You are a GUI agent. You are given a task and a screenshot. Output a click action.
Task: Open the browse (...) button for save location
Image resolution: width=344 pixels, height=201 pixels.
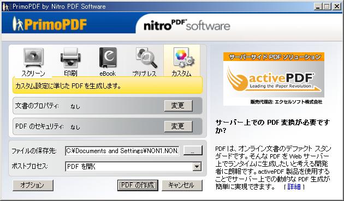193,151
